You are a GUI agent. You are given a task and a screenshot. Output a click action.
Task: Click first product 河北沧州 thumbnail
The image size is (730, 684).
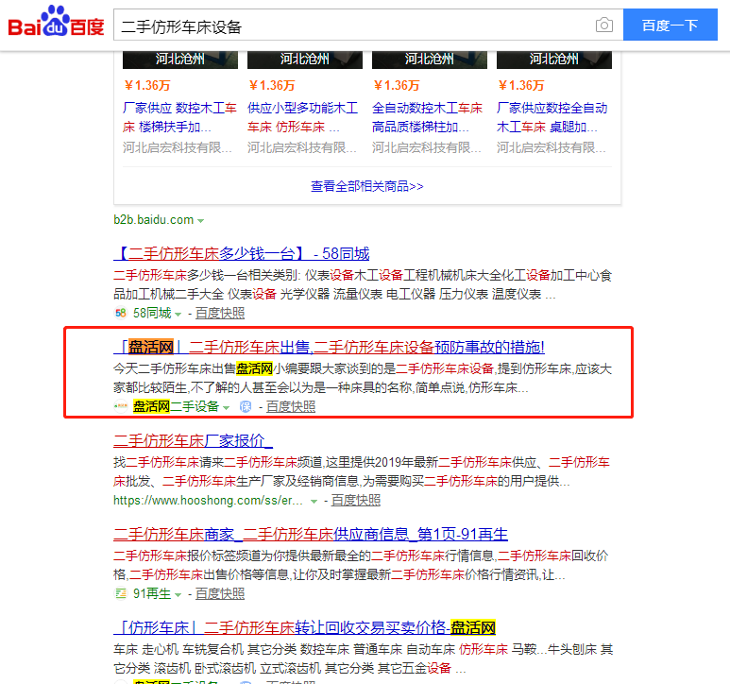pyautogui.click(x=180, y=60)
